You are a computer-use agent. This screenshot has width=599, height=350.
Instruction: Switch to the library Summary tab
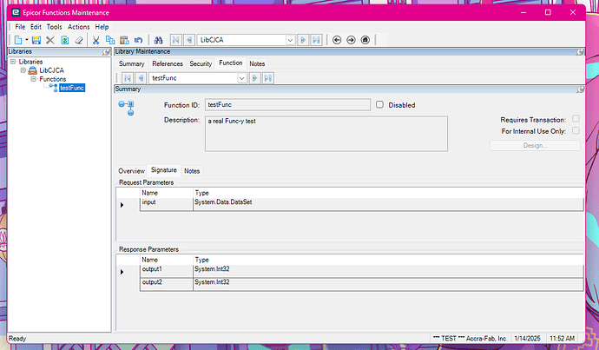(x=131, y=63)
